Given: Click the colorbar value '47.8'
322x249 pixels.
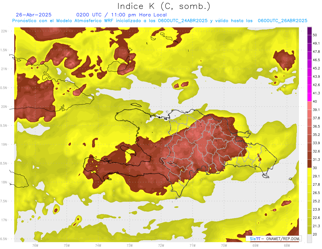Looking at the screenshot, I should [x=316, y=52].
